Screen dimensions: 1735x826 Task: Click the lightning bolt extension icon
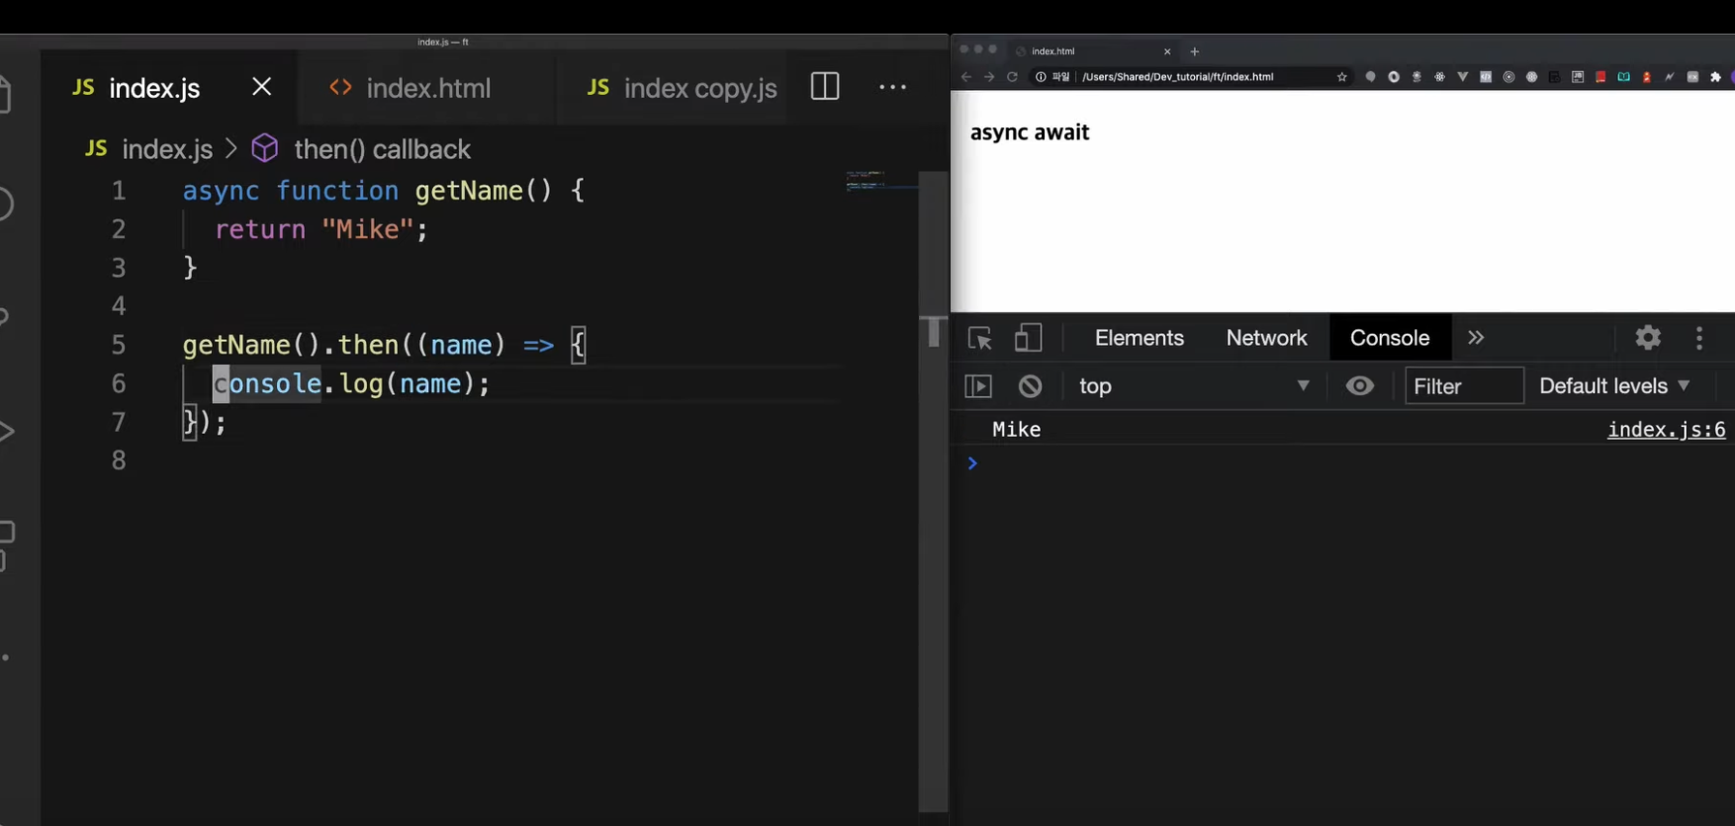[x=1670, y=77]
